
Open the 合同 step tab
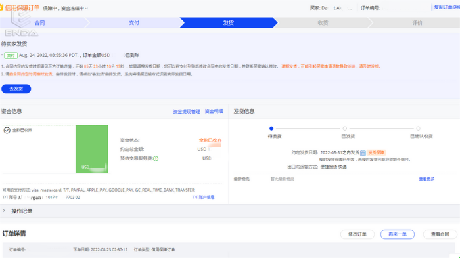tap(39, 22)
